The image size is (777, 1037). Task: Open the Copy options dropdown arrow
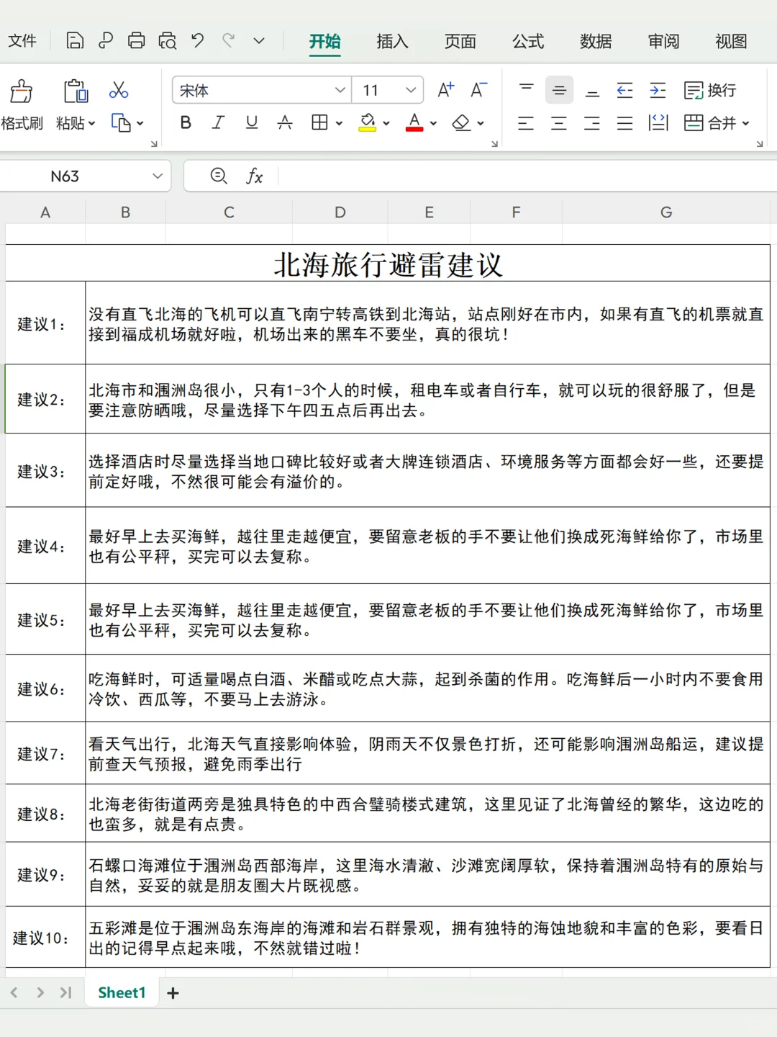140,124
